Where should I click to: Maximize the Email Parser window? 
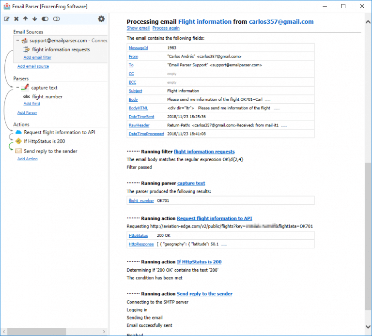click(343, 6)
